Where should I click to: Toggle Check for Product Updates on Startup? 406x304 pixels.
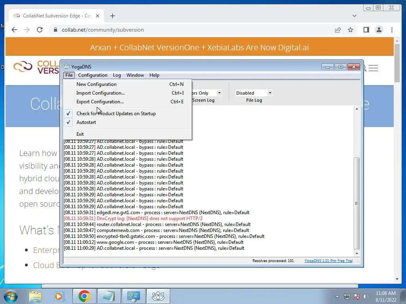pos(127,114)
